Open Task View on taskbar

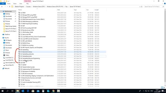point(12,91)
